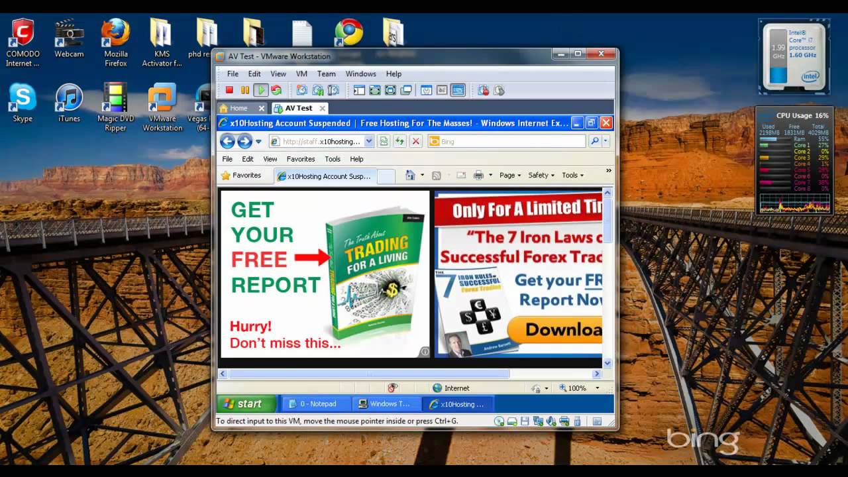The height and width of the screenshot is (477, 848).
Task: Open Mozilla Firefox desktop shortcut
Action: (116, 42)
